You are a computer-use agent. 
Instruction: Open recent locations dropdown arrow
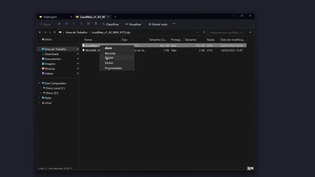coord(50,32)
